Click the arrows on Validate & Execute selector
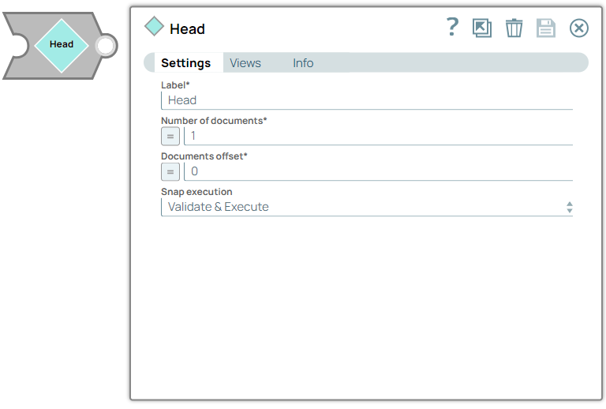Viewport: 606px width, 409px height. (569, 208)
